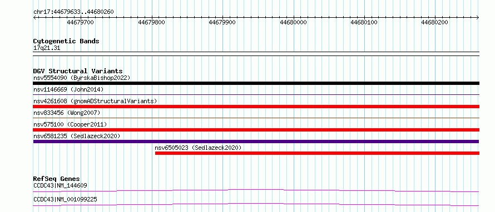Select the nsv833456 (Wong2007) label

coord(67,113)
